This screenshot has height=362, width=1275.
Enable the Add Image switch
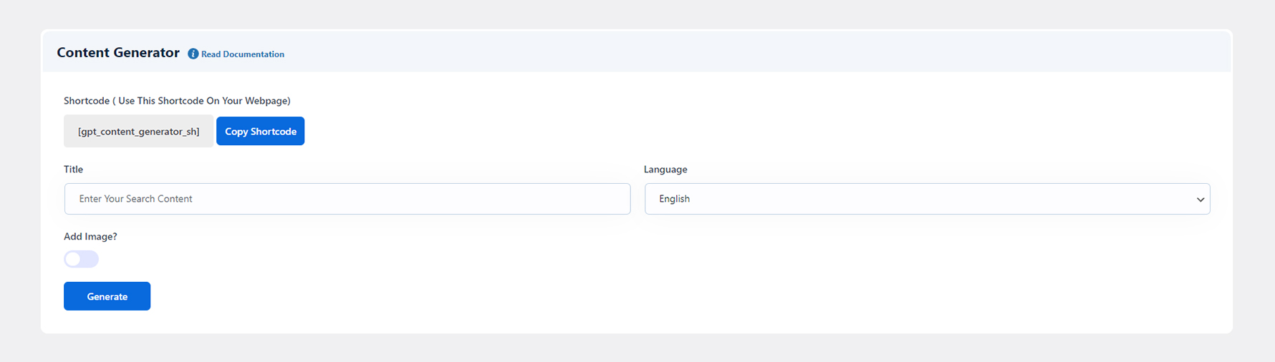coord(81,259)
